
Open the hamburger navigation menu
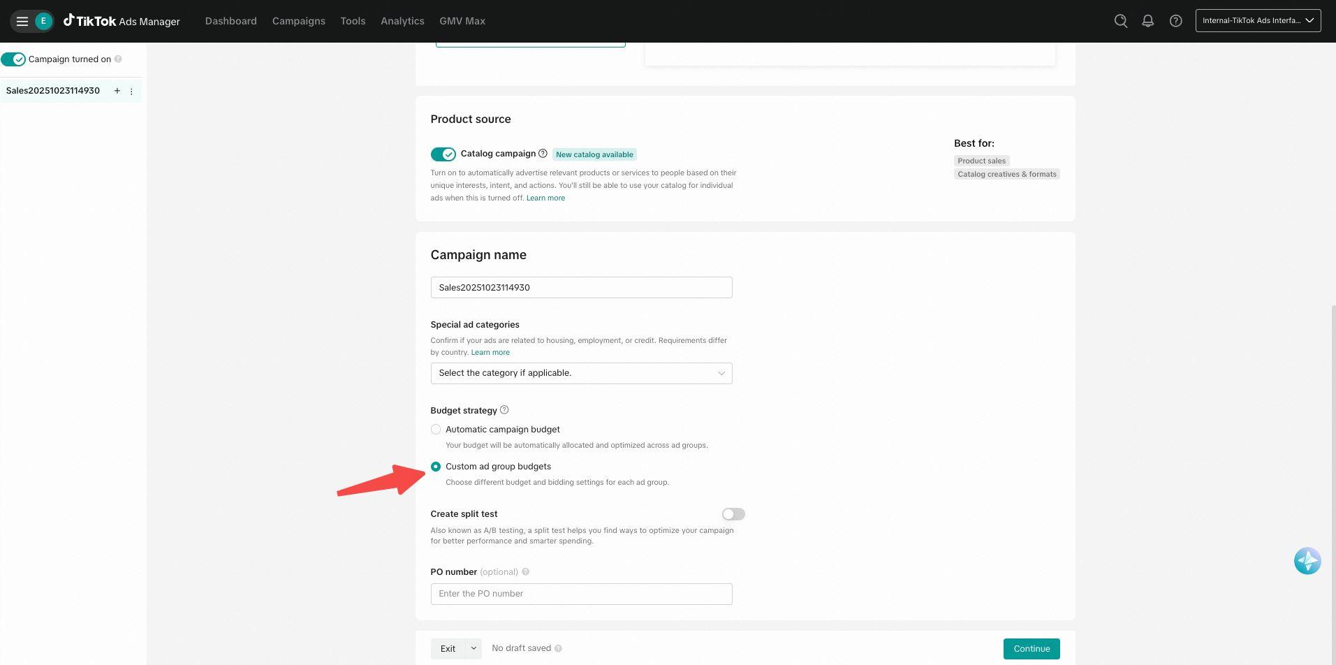coord(22,21)
